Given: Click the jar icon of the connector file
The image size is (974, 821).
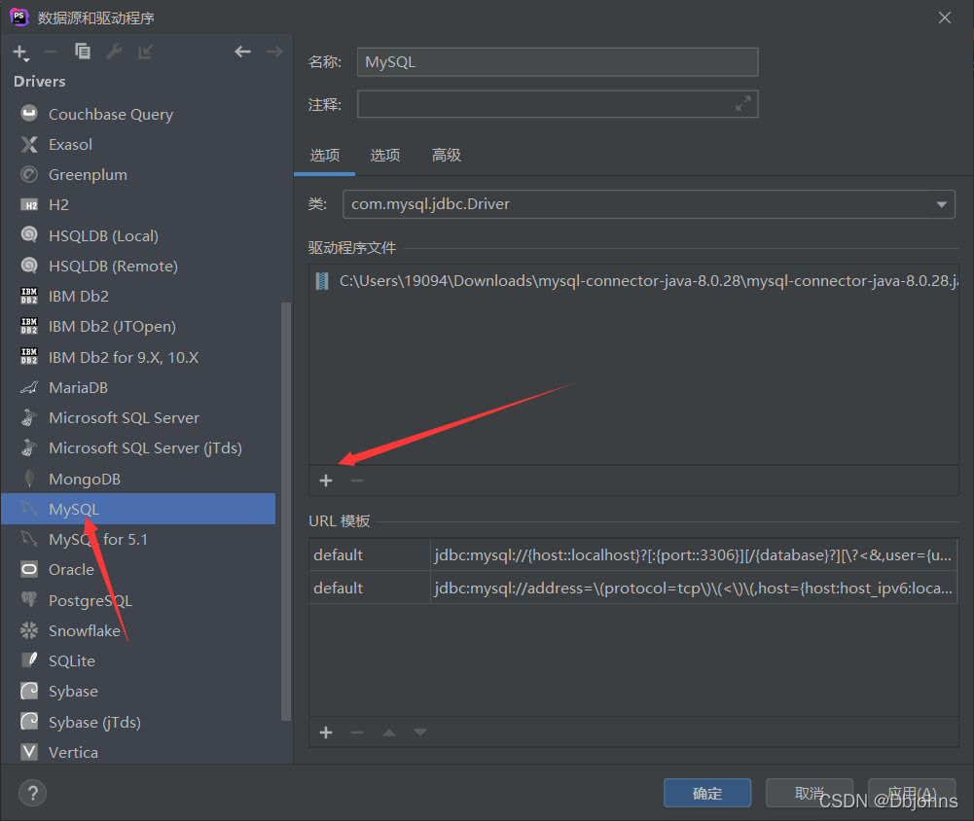Looking at the screenshot, I should [x=322, y=281].
